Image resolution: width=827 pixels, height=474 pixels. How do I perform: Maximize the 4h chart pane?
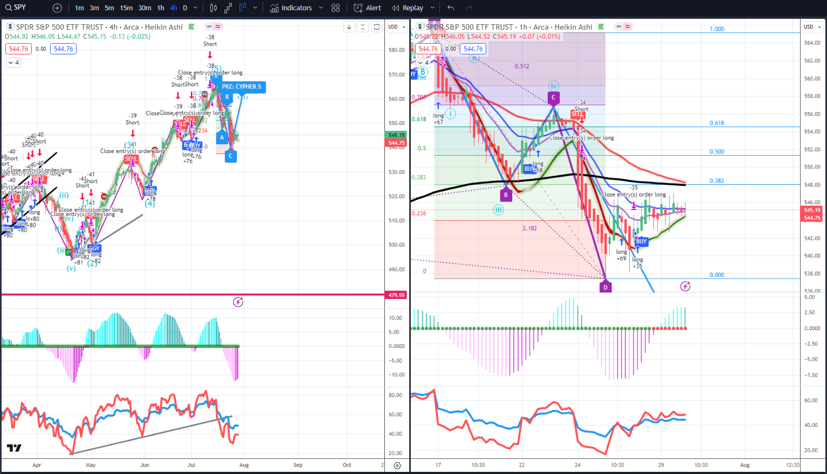point(377,27)
